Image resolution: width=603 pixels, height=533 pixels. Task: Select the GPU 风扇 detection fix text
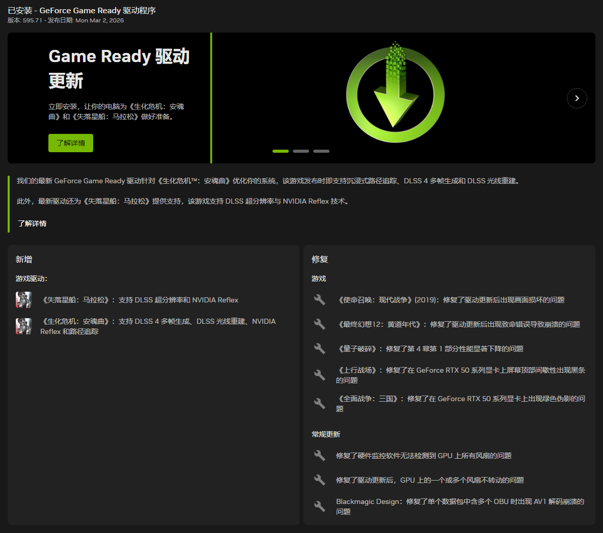tap(424, 456)
